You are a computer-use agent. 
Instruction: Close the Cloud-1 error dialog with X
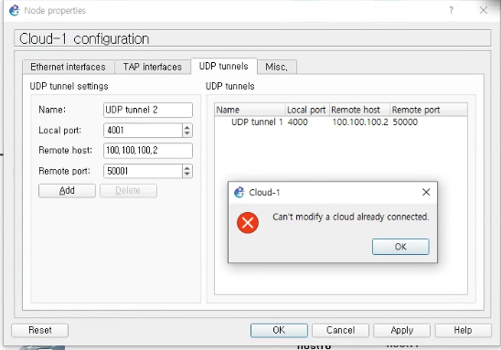(x=426, y=192)
